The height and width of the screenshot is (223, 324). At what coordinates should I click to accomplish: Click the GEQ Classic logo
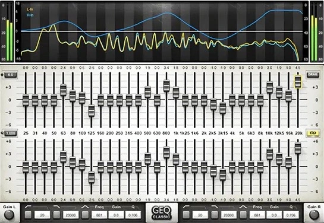click(x=161, y=212)
